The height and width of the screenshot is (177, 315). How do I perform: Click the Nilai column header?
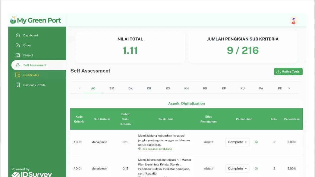click(x=274, y=119)
